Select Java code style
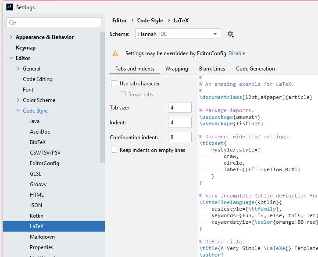 pyautogui.click(x=35, y=121)
